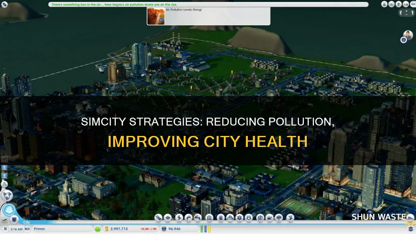Open the Power menu lightning icon
The height and width of the screenshot is (234, 416).
click(179, 218)
